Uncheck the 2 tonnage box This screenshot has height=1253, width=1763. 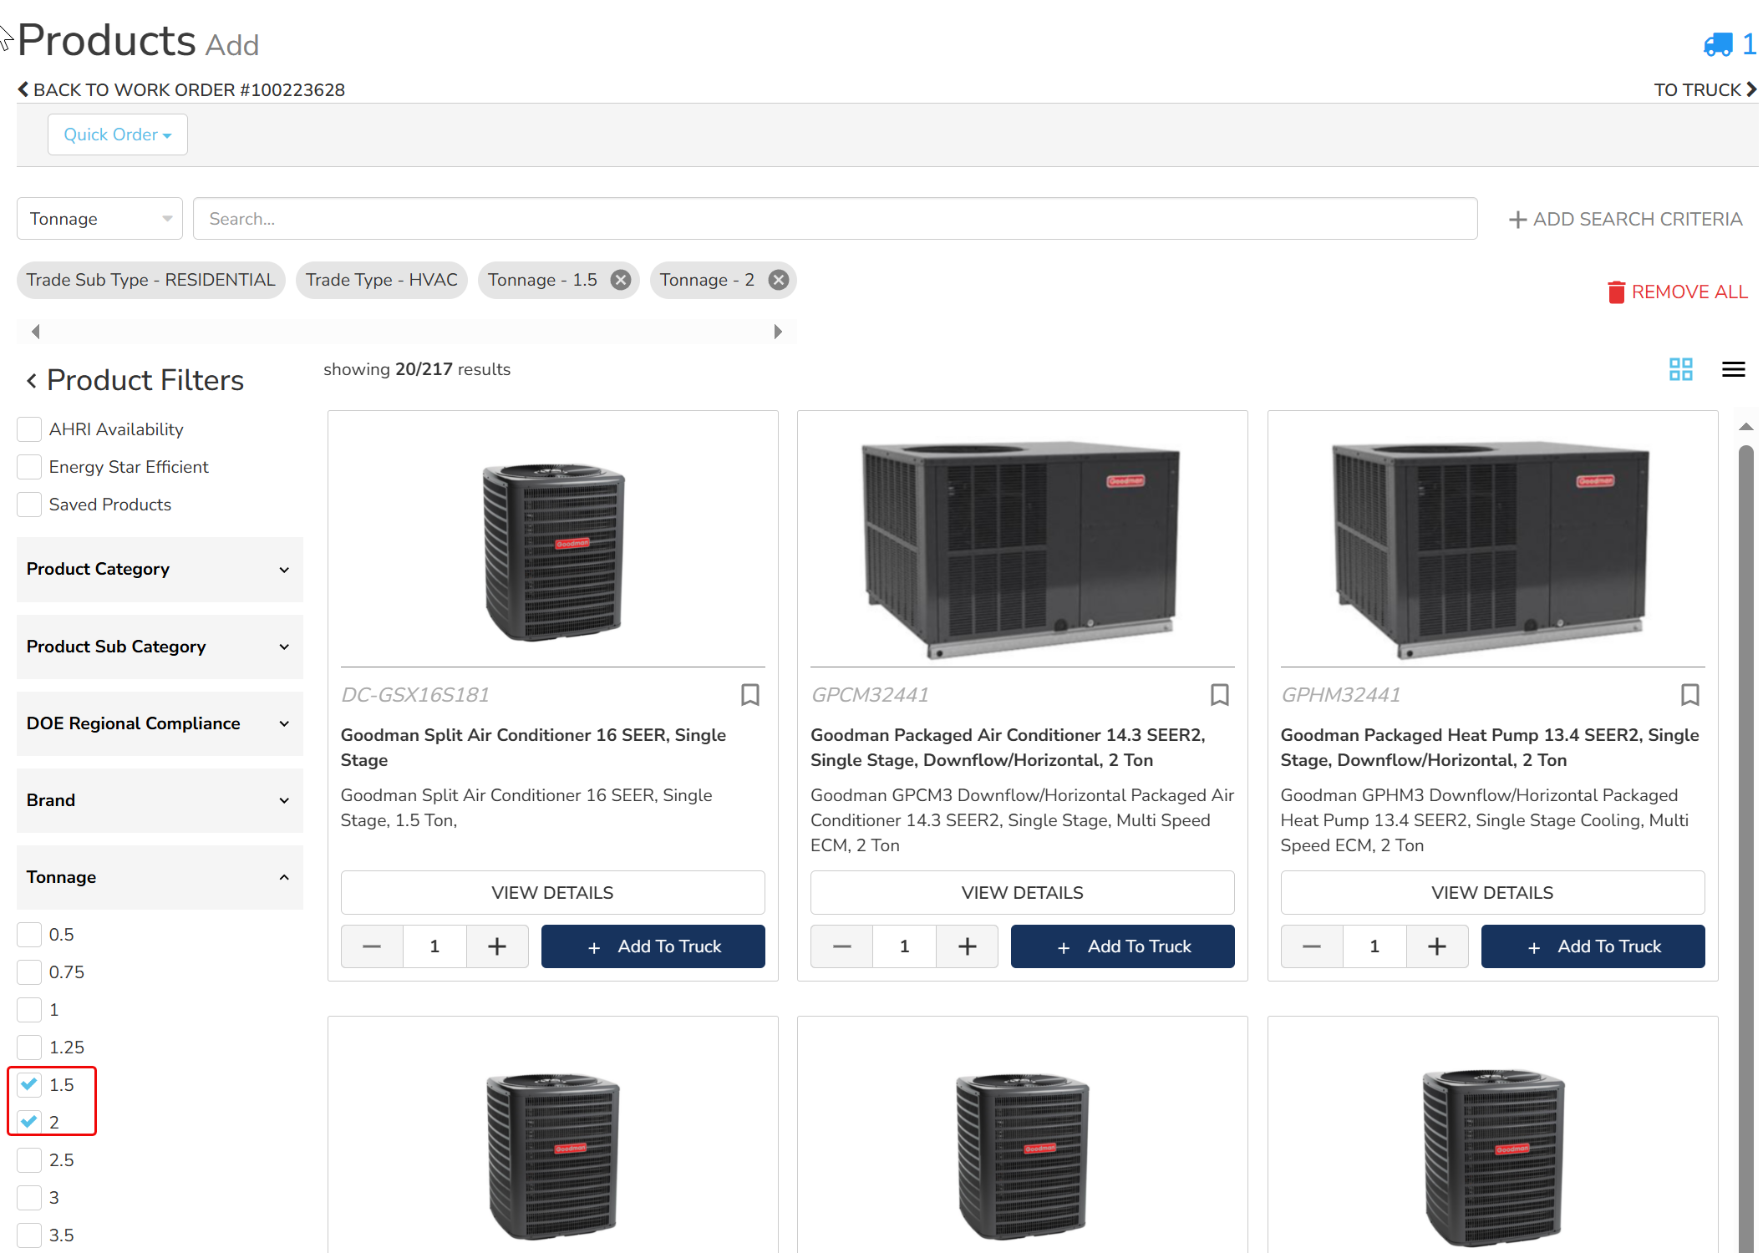point(29,1123)
